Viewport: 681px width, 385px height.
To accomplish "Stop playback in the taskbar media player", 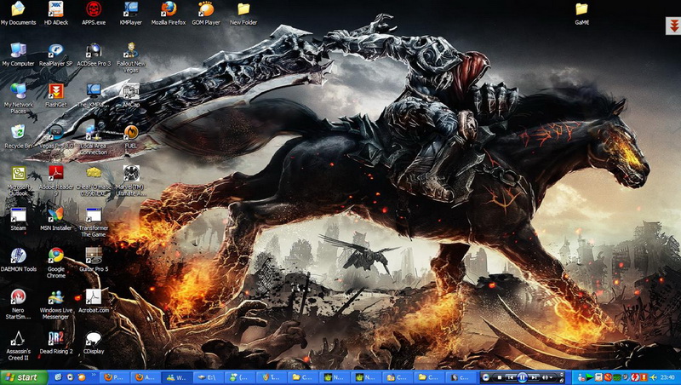I will coord(500,377).
